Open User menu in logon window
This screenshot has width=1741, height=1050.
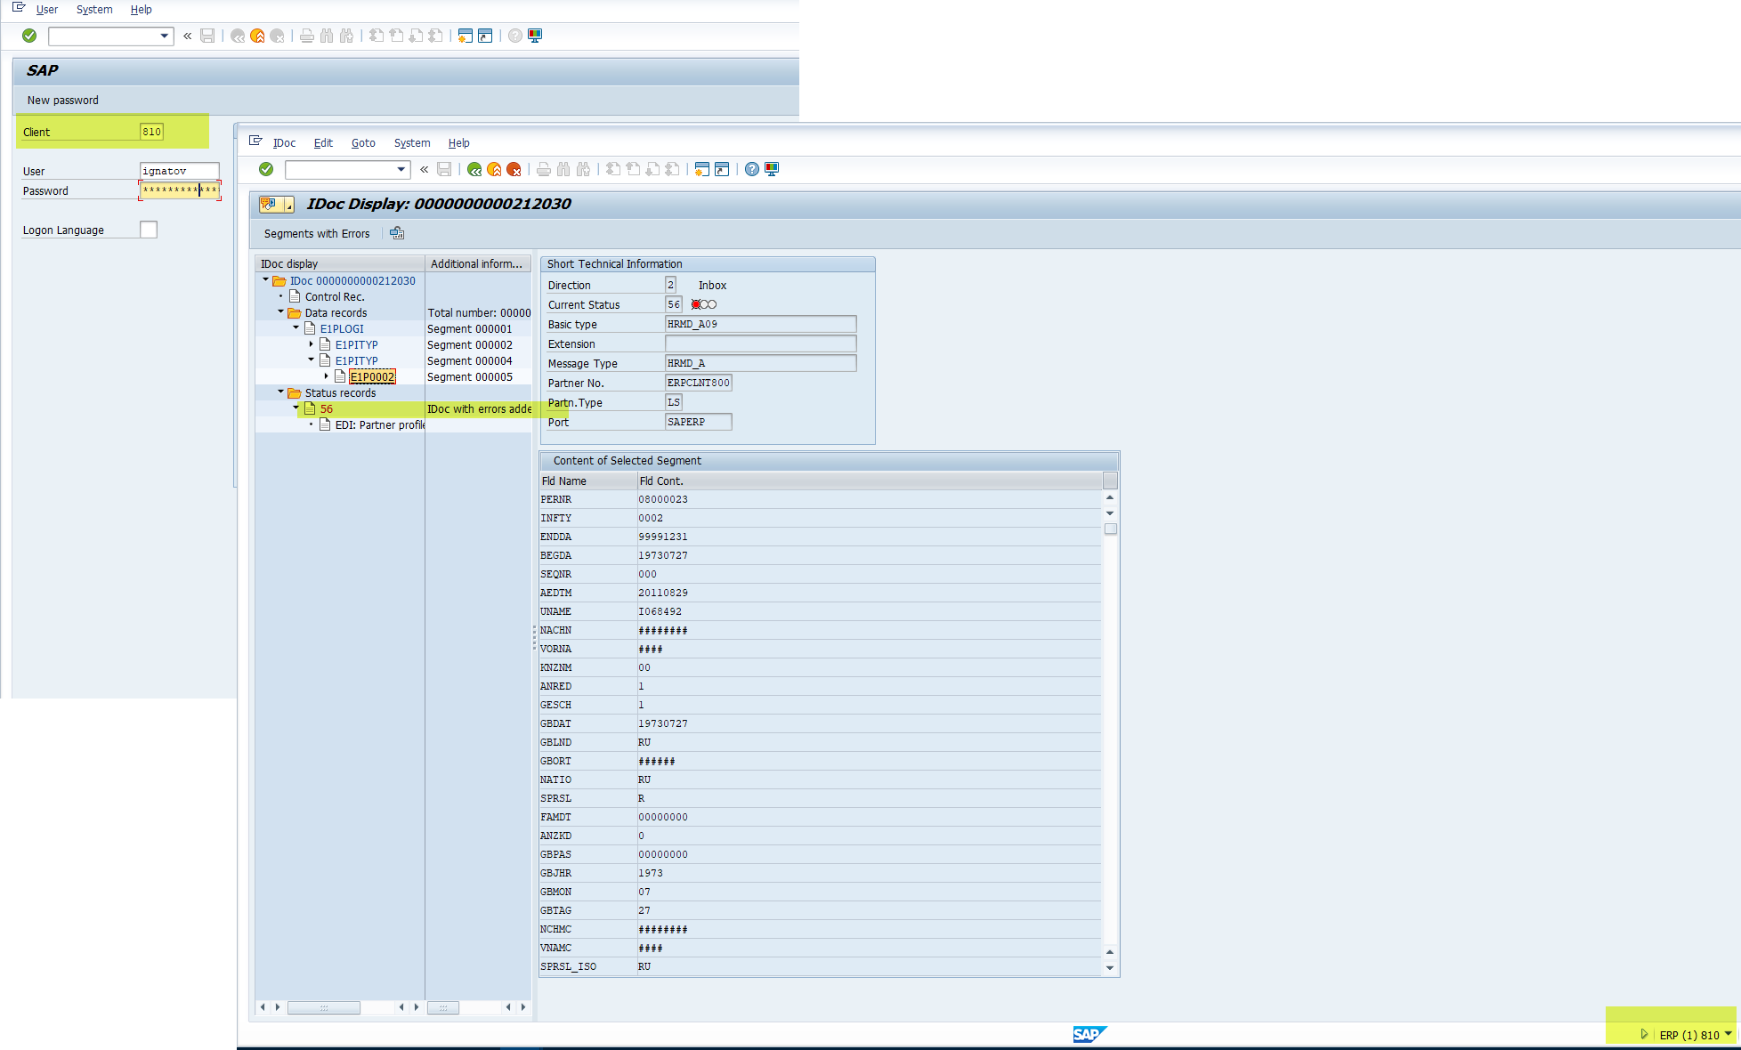point(47,9)
